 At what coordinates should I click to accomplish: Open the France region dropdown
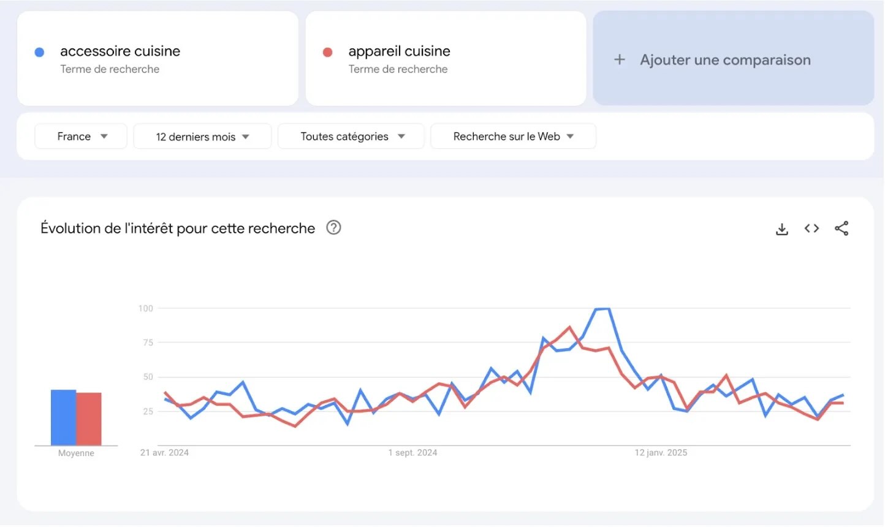[80, 136]
